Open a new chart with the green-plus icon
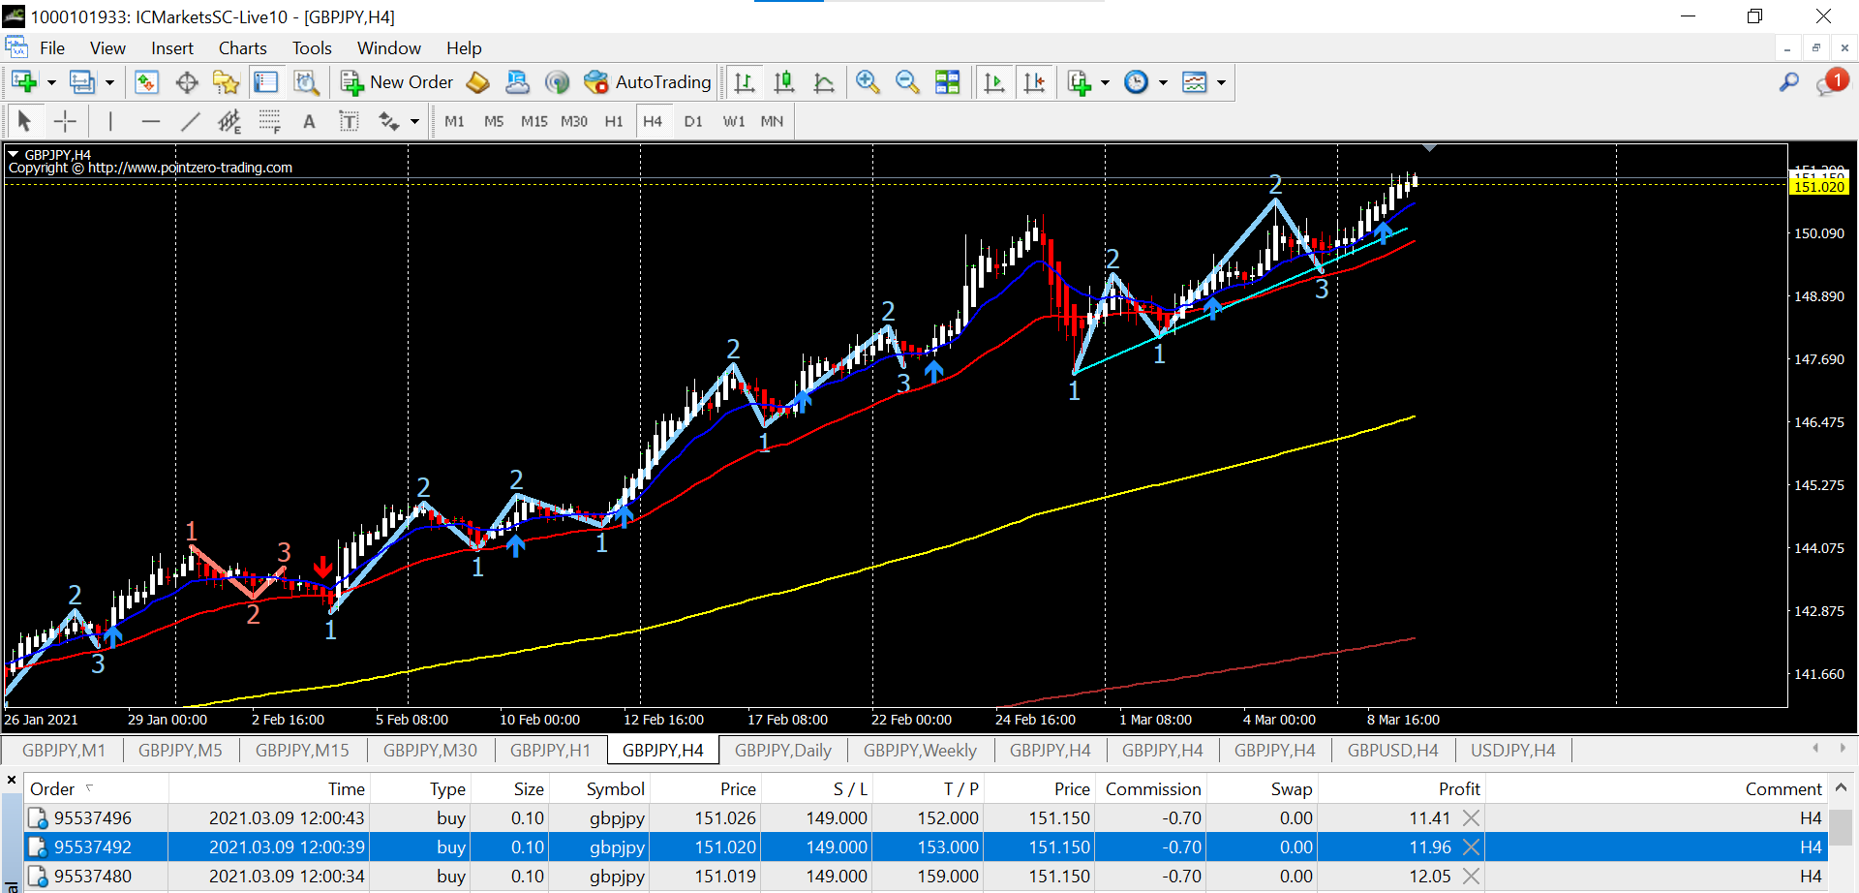Image resolution: width=1859 pixels, height=893 pixels. click(x=24, y=82)
